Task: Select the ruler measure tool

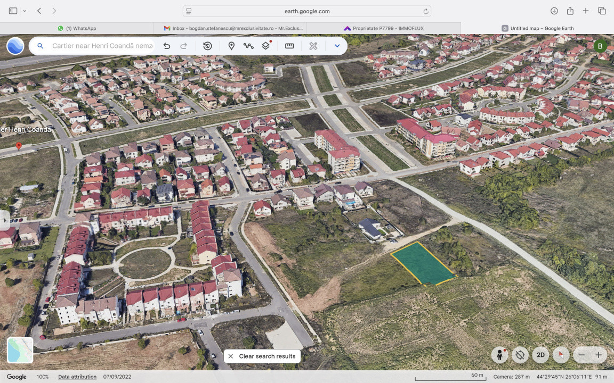Action: 289,46
